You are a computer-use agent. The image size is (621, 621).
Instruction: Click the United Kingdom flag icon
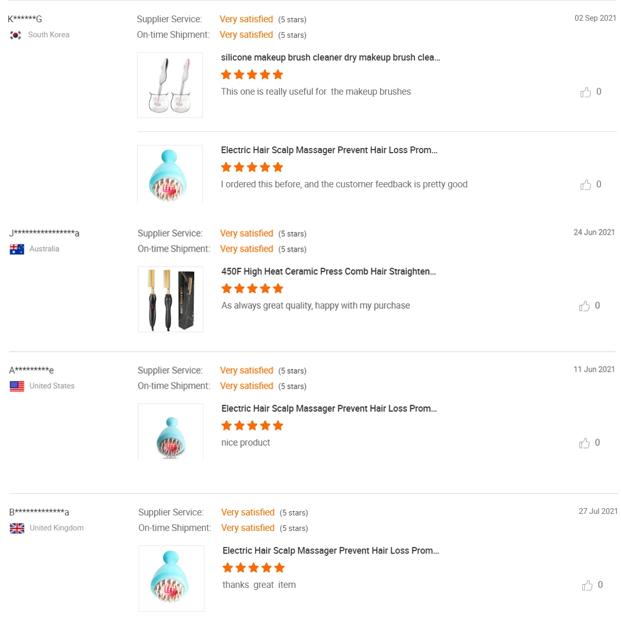coord(17,528)
